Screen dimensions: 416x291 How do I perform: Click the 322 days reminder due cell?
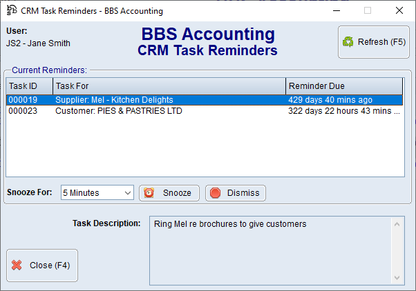(x=343, y=110)
